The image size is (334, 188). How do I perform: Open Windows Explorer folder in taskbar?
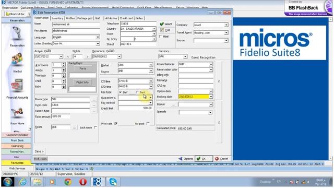click(x=37, y=182)
